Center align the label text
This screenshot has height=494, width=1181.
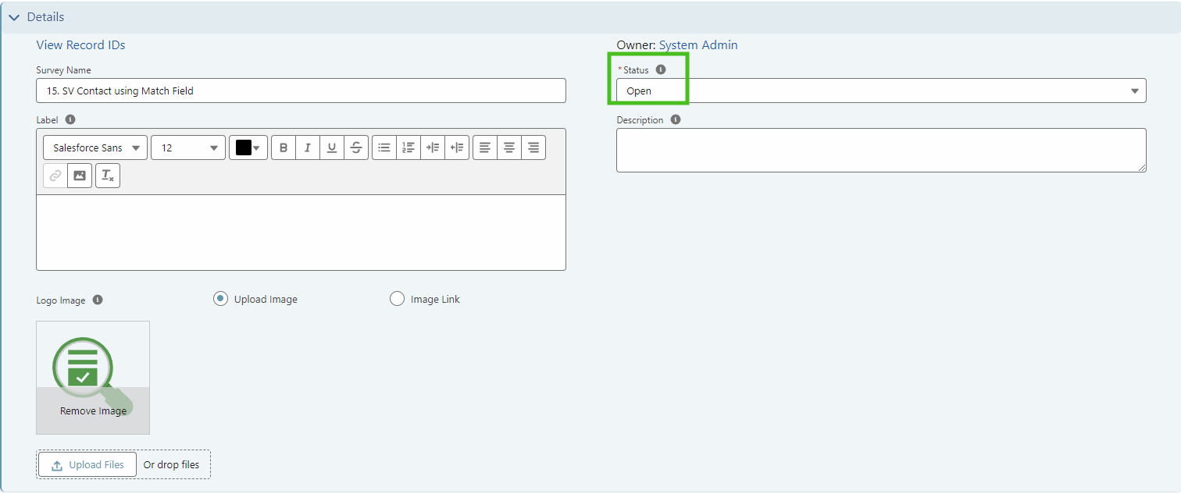pos(509,147)
